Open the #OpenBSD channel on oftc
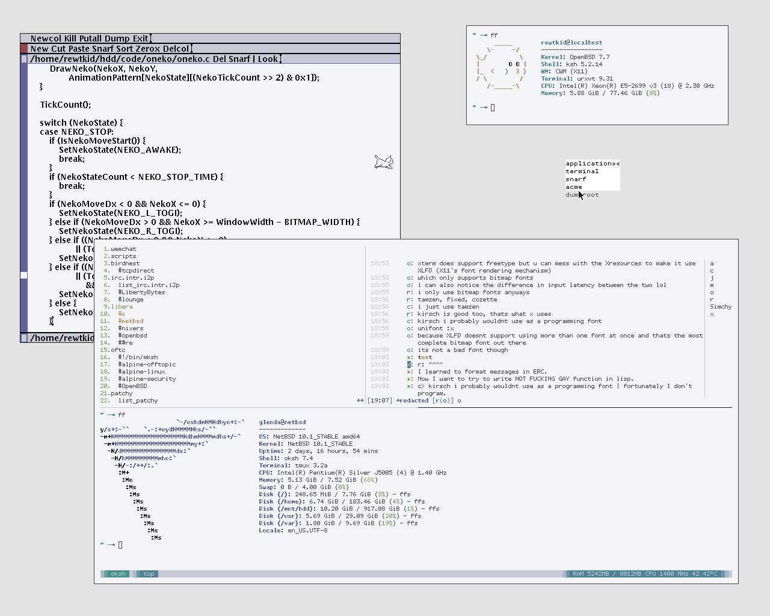The height and width of the screenshot is (616, 770). tap(132, 386)
